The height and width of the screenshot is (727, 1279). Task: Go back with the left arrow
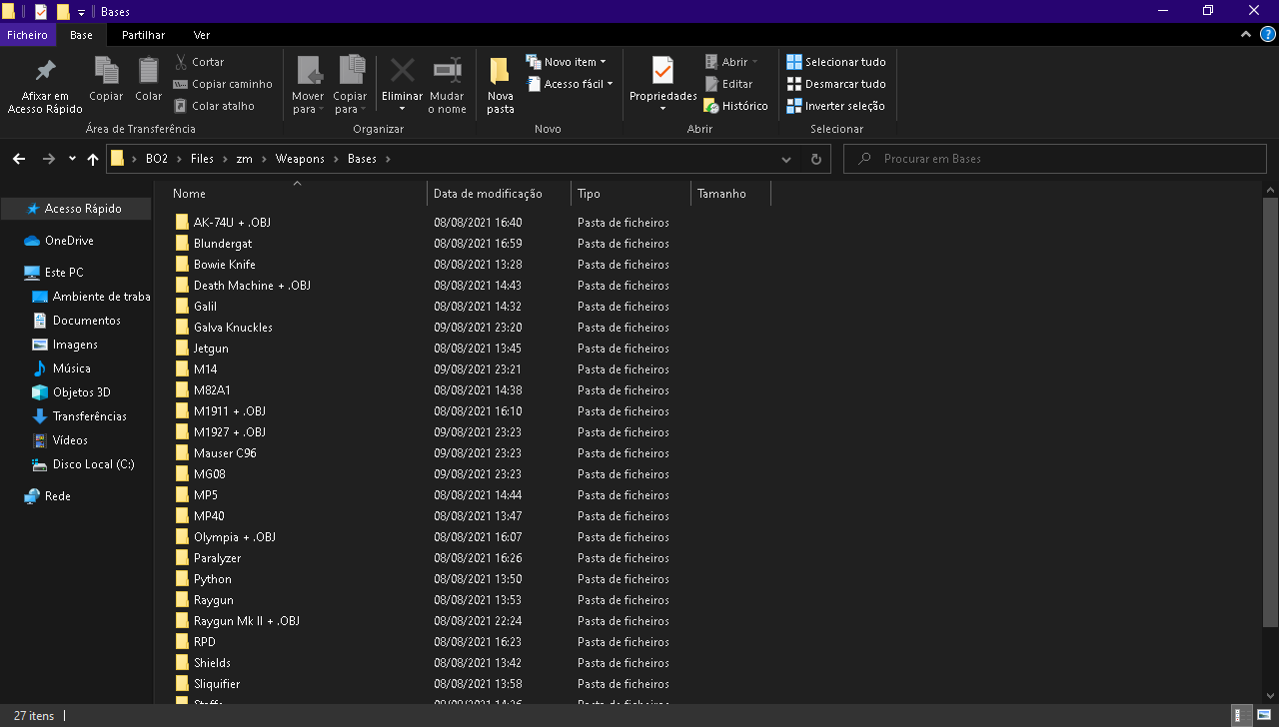[x=19, y=159]
